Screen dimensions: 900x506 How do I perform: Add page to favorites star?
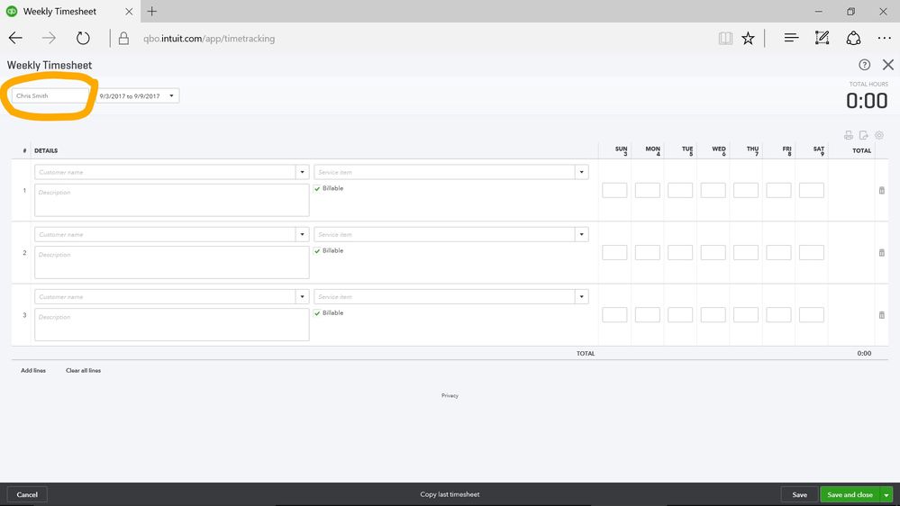click(748, 39)
